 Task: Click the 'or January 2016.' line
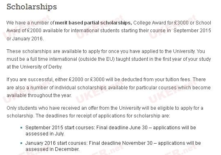coord(25,39)
